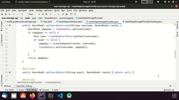Toggle the Favorites side panel
The width and height of the screenshot is (179, 100).
[2, 81]
